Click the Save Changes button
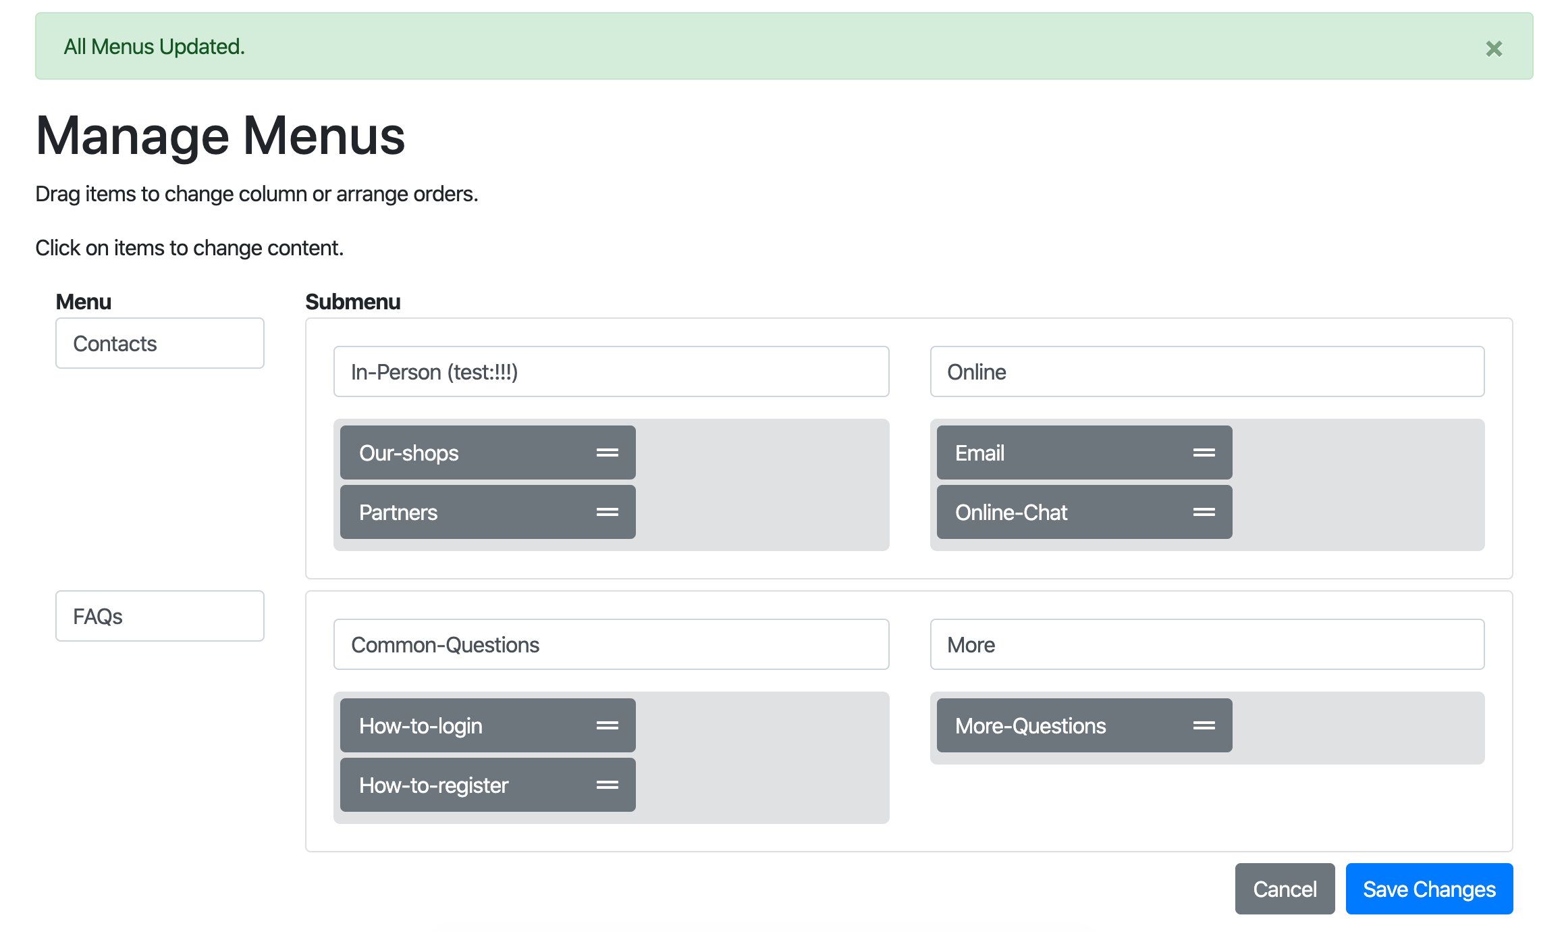This screenshot has height=932, width=1562. [x=1429, y=889]
